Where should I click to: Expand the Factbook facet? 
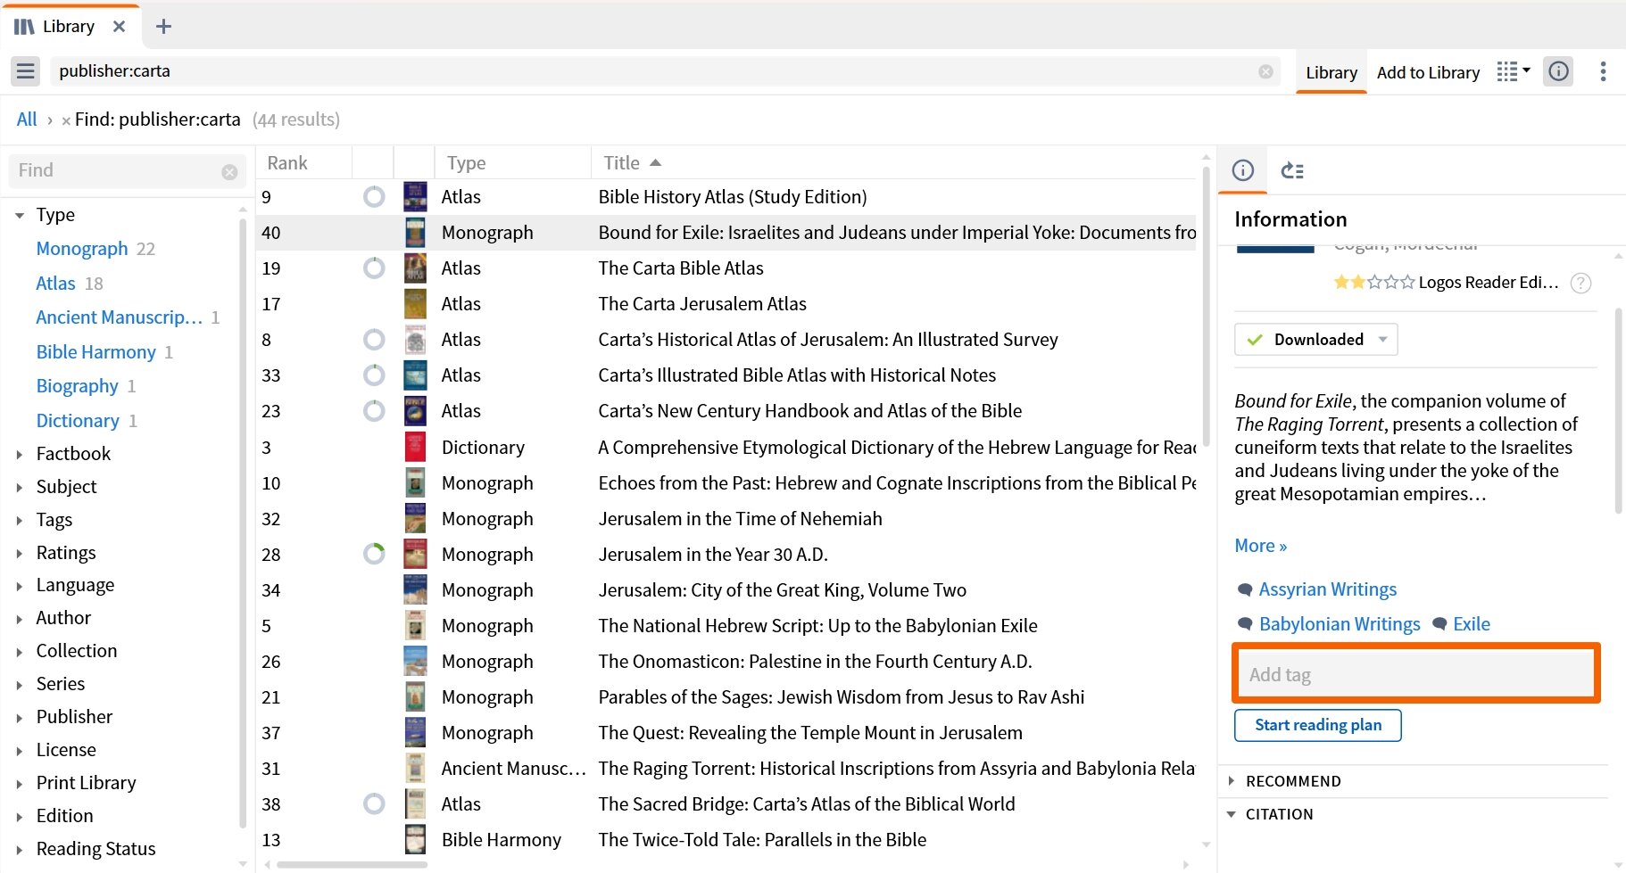coord(20,455)
